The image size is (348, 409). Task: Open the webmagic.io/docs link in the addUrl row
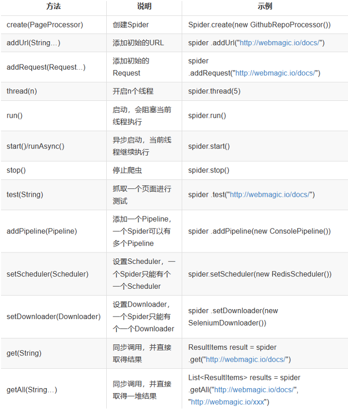tap(280, 43)
